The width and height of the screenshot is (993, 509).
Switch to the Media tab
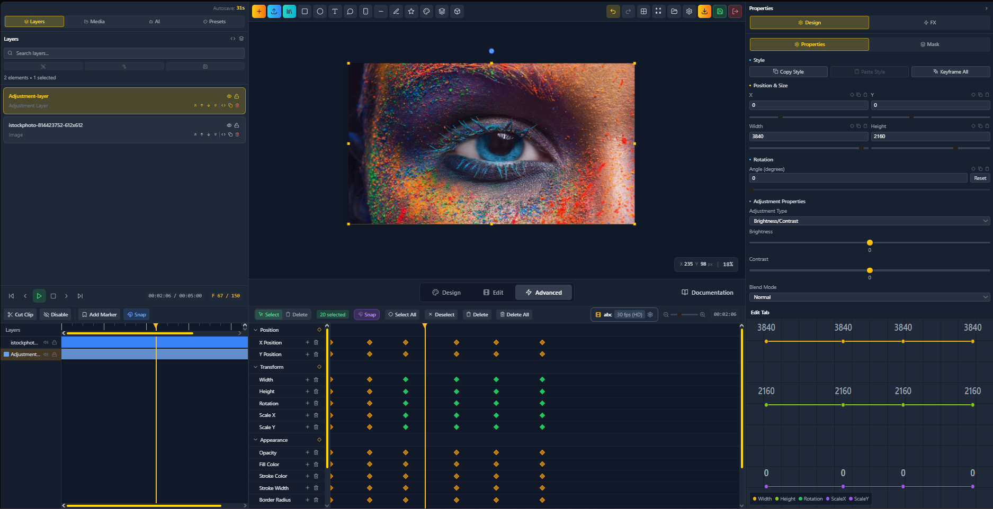point(94,21)
